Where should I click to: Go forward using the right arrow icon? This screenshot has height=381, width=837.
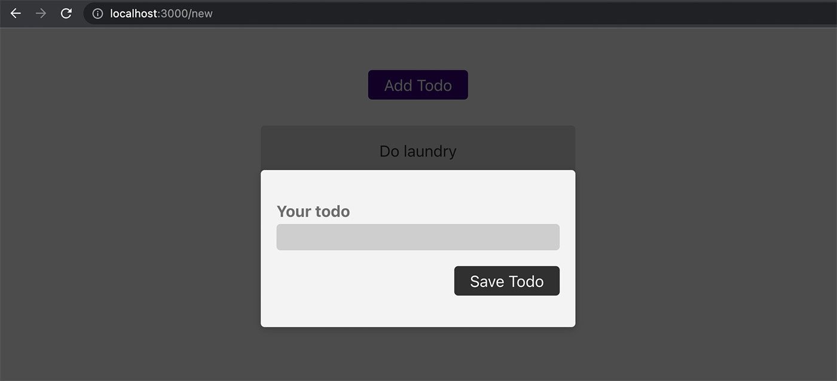coord(40,13)
